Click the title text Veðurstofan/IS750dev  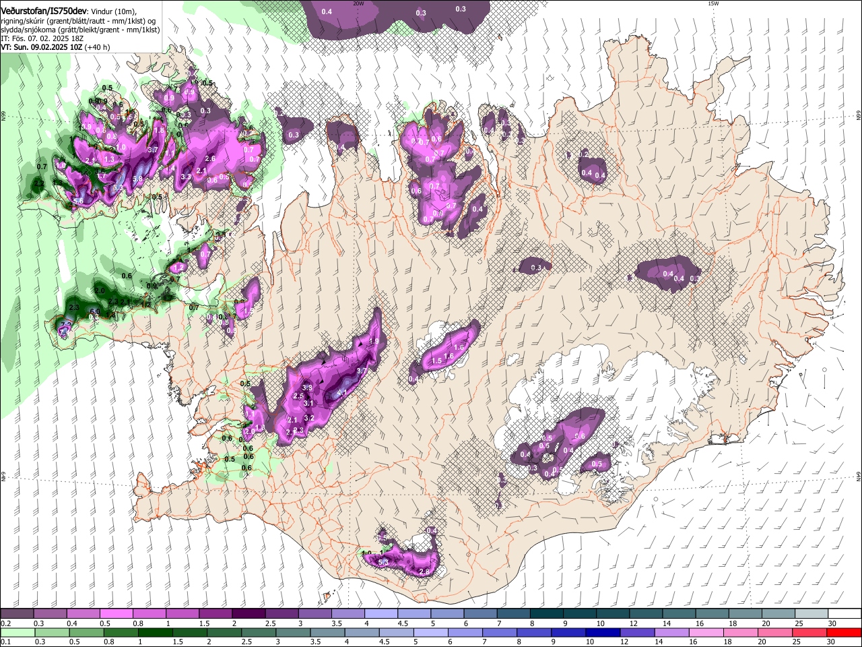tap(44, 11)
